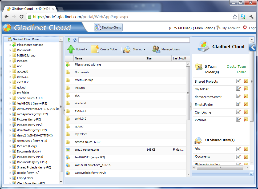Delete the /Documents shared item
The width and height of the screenshot is (258, 189).
click(x=246, y=157)
